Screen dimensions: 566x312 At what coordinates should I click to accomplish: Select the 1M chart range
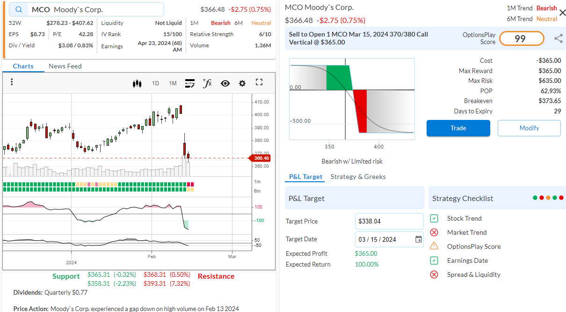173,83
